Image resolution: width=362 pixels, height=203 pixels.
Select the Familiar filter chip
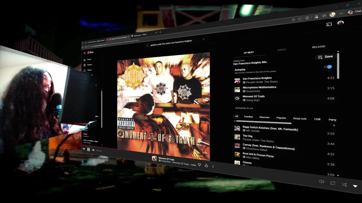point(248,117)
